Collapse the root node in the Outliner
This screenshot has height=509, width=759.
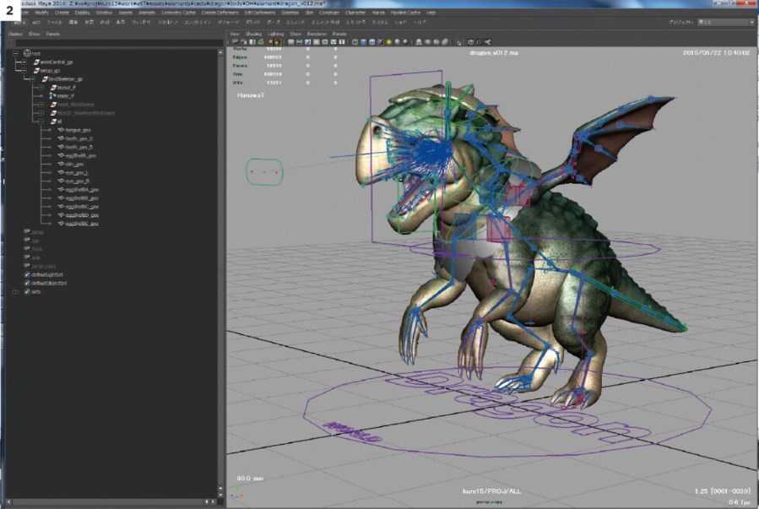point(16,53)
